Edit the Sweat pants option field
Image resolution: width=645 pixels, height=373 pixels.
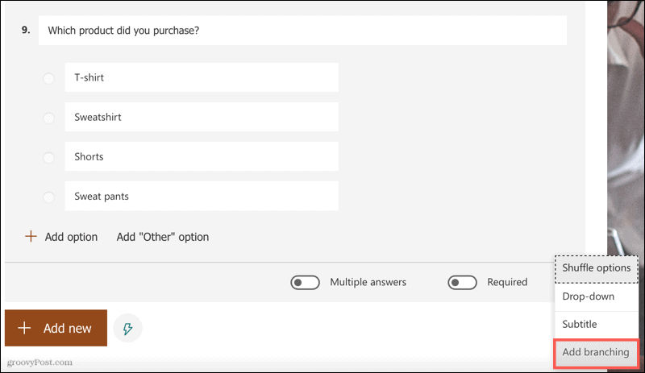point(202,197)
